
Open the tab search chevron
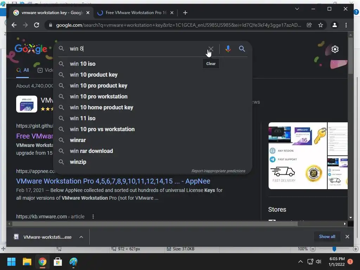click(x=297, y=9)
